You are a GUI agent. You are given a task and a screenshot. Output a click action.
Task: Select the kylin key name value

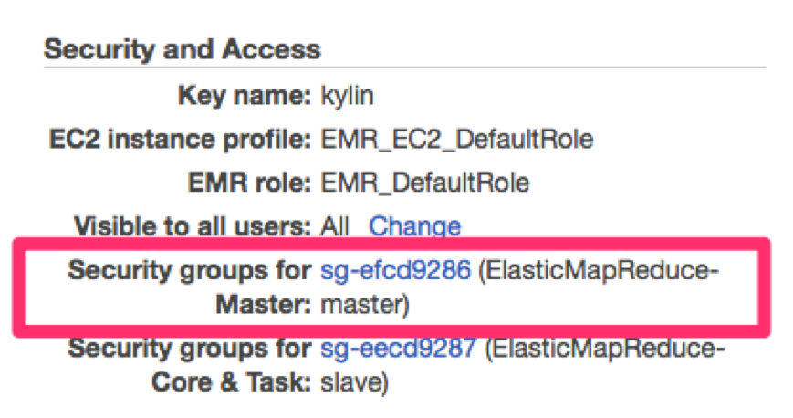click(348, 97)
